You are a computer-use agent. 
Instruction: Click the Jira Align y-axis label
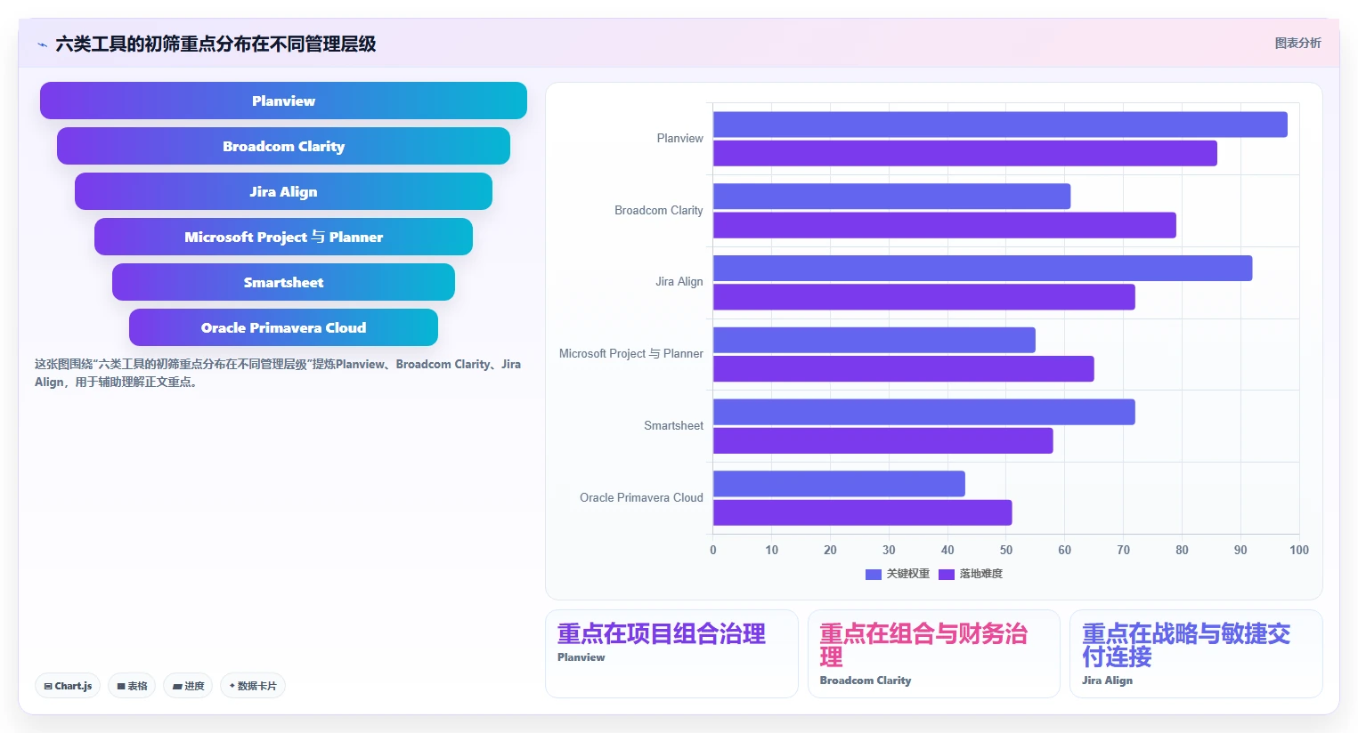[679, 282]
